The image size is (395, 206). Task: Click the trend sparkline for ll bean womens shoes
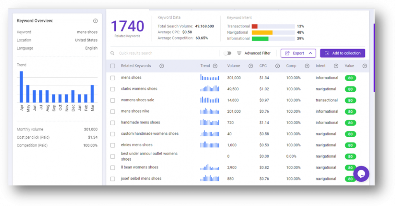(210, 167)
